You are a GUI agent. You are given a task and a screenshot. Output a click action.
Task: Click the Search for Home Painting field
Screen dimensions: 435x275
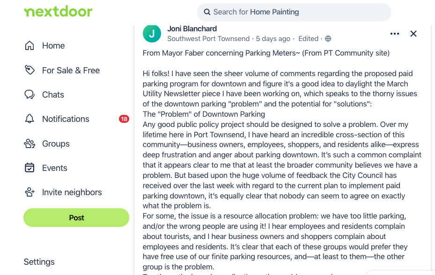coord(300,12)
